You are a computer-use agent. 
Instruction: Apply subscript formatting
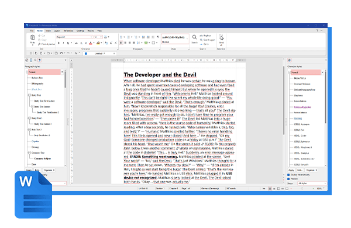[x=81, y=43]
